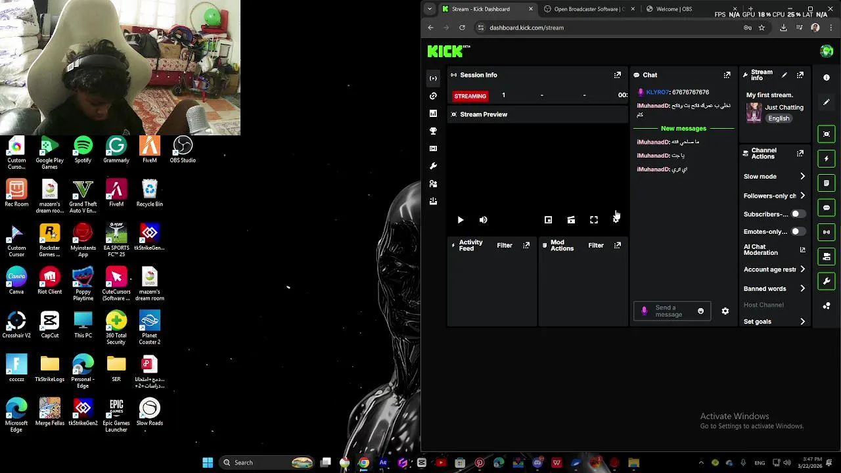841x473 pixels.
Task: Open the emoji picker in chat box
Action: (x=700, y=311)
